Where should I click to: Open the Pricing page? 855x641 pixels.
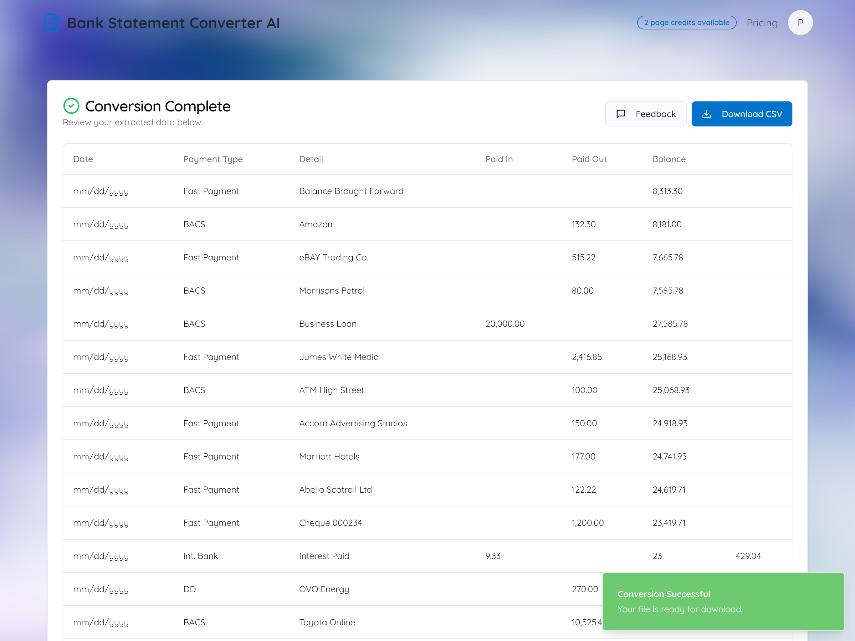pos(762,23)
